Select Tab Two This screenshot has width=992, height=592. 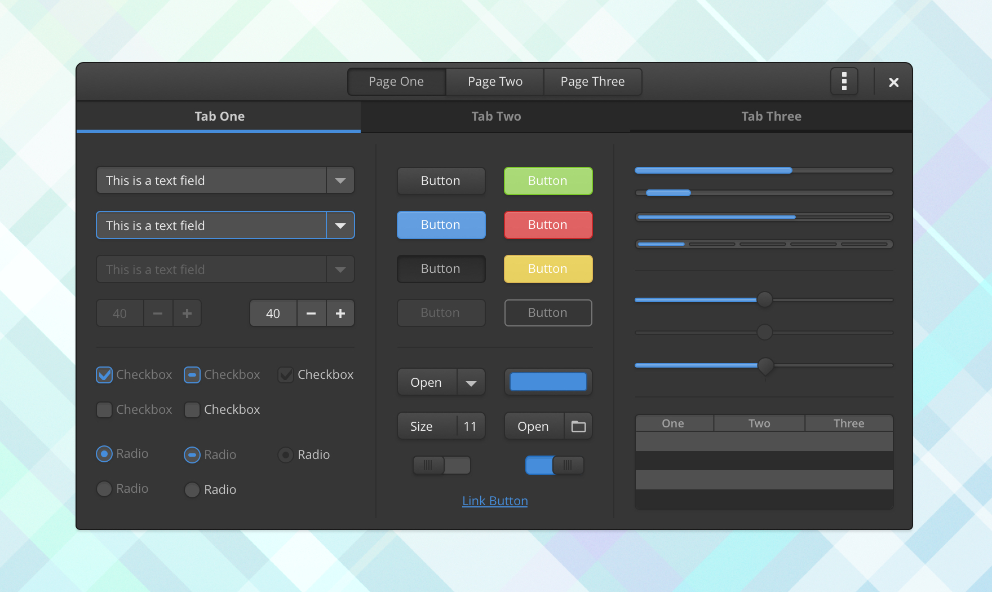496,117
